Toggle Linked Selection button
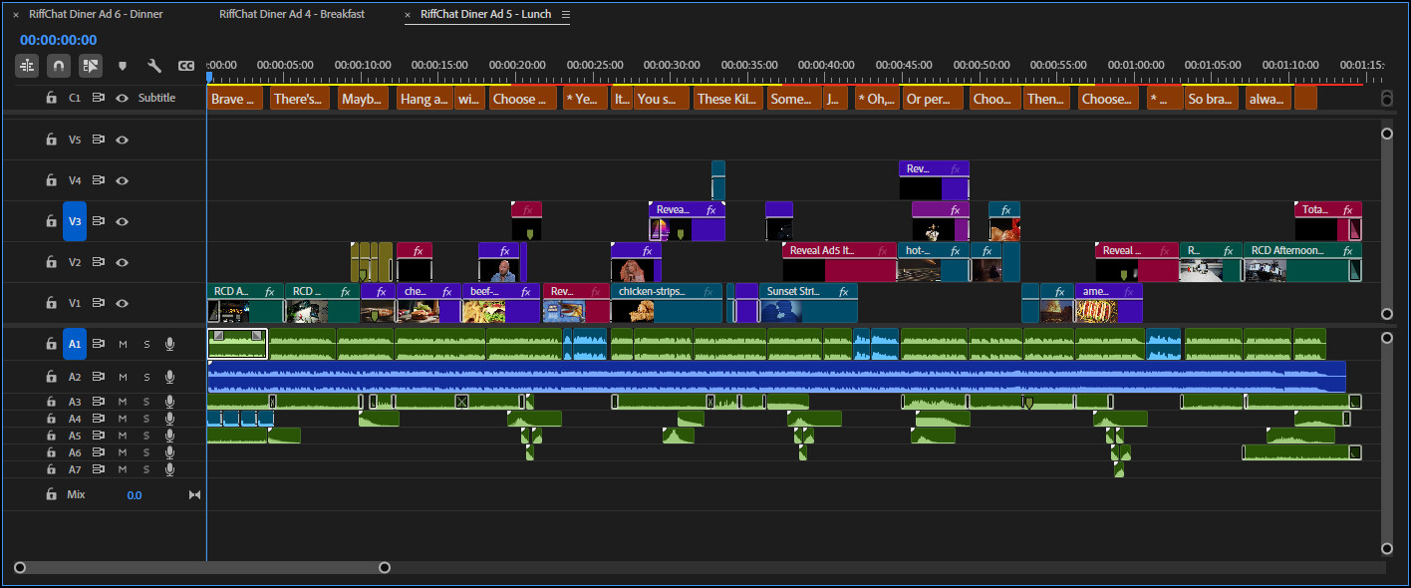 point(91,66)
